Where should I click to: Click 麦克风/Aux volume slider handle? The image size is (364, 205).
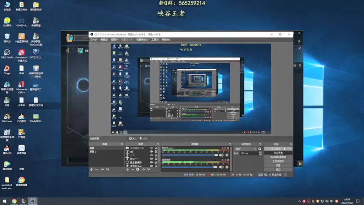(x=217, y=155)
